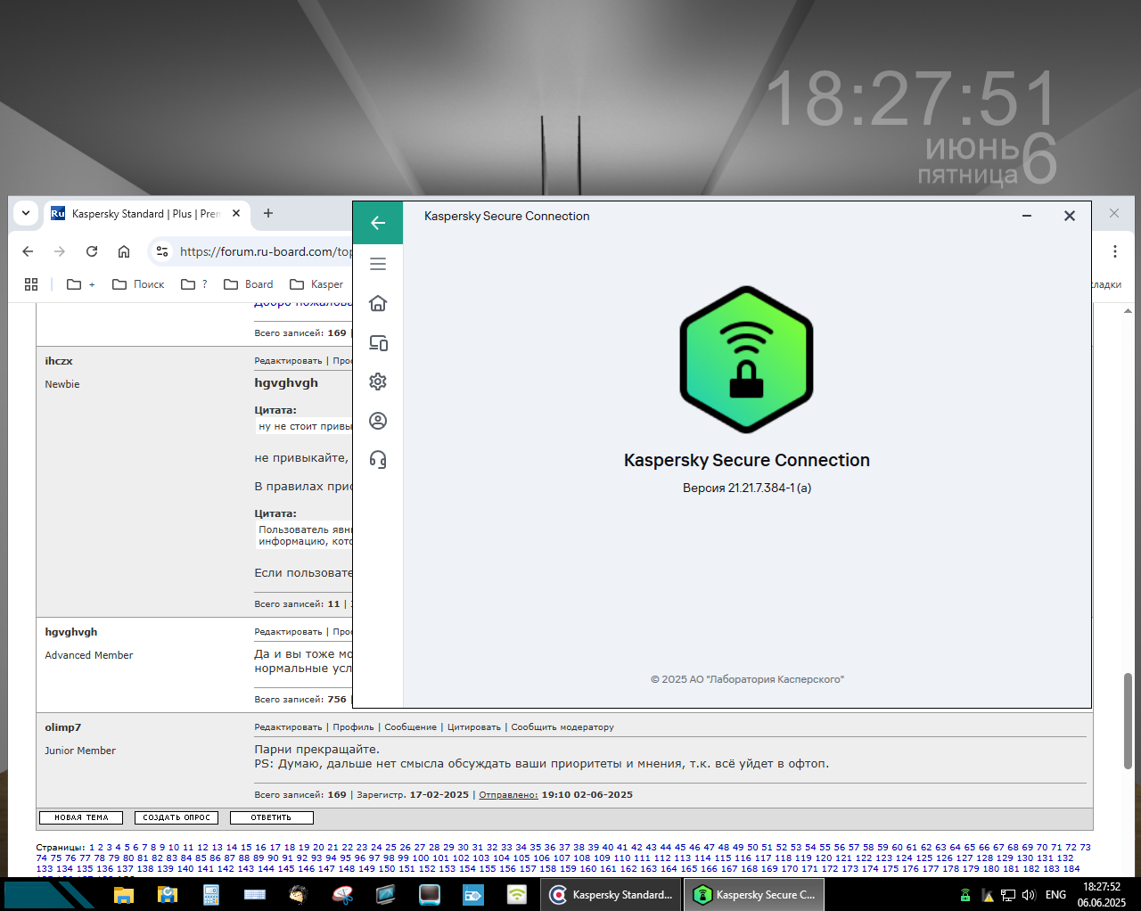Click the Newbie rank text
The image size is (1141, 911).
[x=62, y=384]
